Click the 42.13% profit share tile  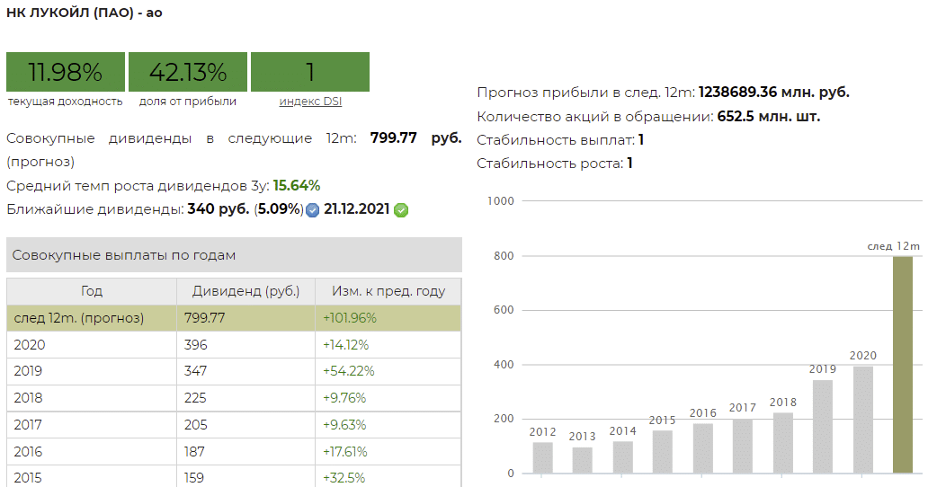tap(187, 72)
